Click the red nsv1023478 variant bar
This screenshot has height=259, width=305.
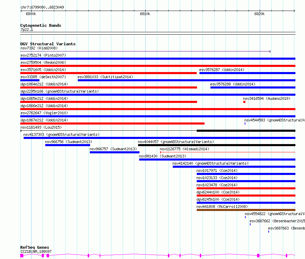246,188
